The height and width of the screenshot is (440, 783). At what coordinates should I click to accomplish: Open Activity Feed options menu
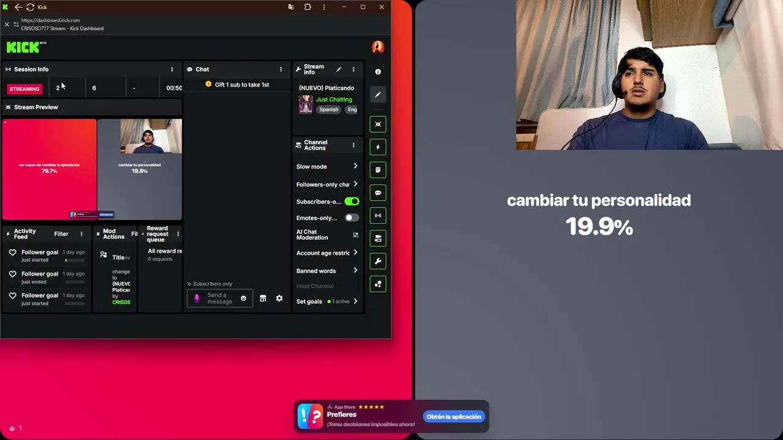[x=81, y=234]
